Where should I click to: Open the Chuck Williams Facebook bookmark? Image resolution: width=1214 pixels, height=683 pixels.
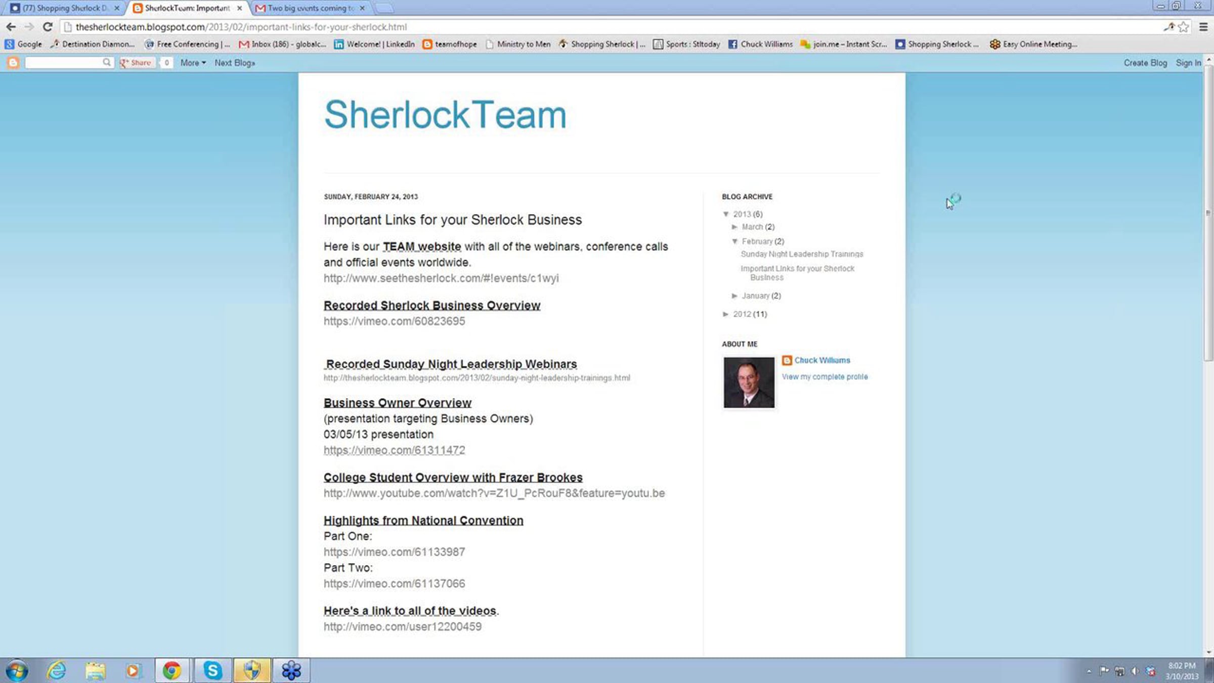click(760, 44)
